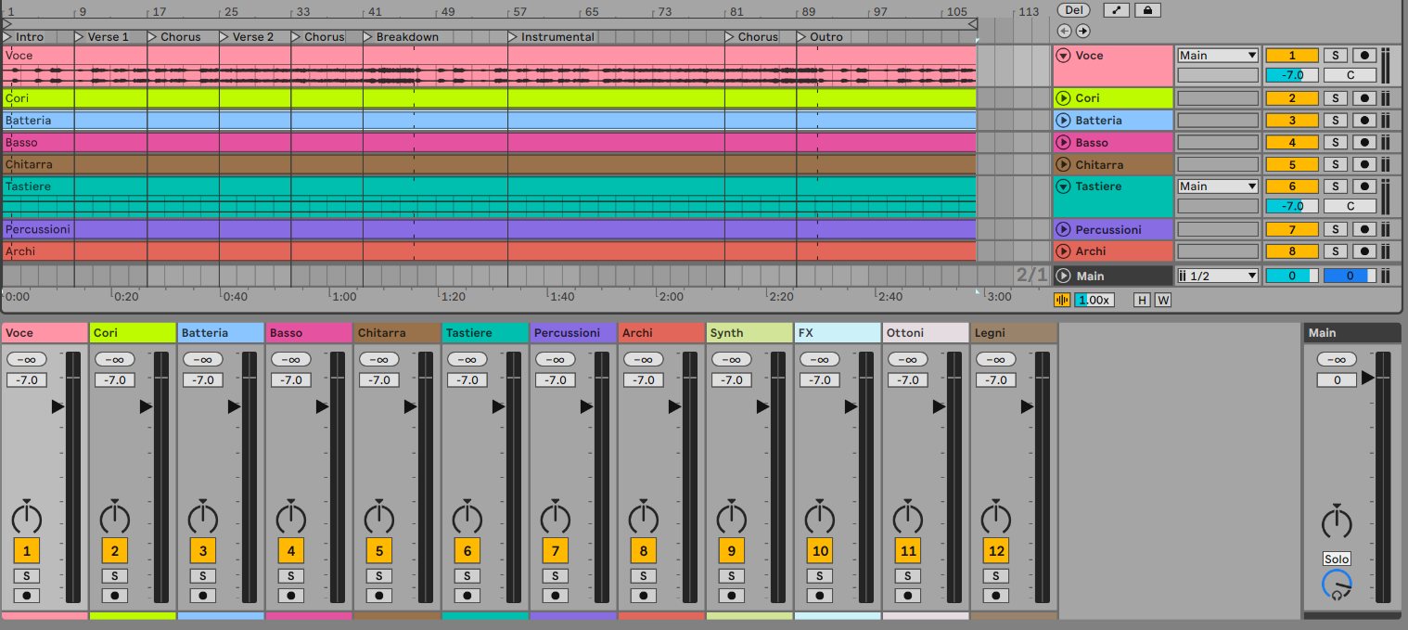Solo the Chitarra track in the arrangement
The image size is (1408, 630).
point(1335,164)
